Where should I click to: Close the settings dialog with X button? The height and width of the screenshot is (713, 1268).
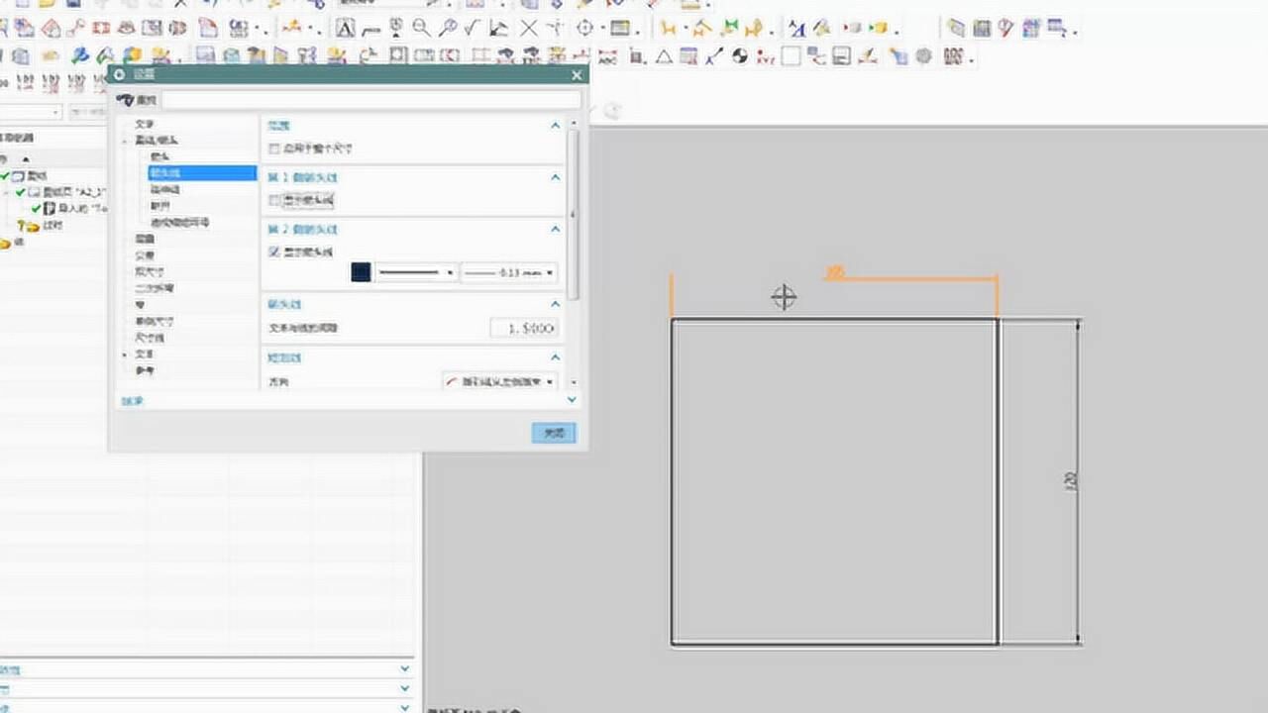(x=577, y=75)
